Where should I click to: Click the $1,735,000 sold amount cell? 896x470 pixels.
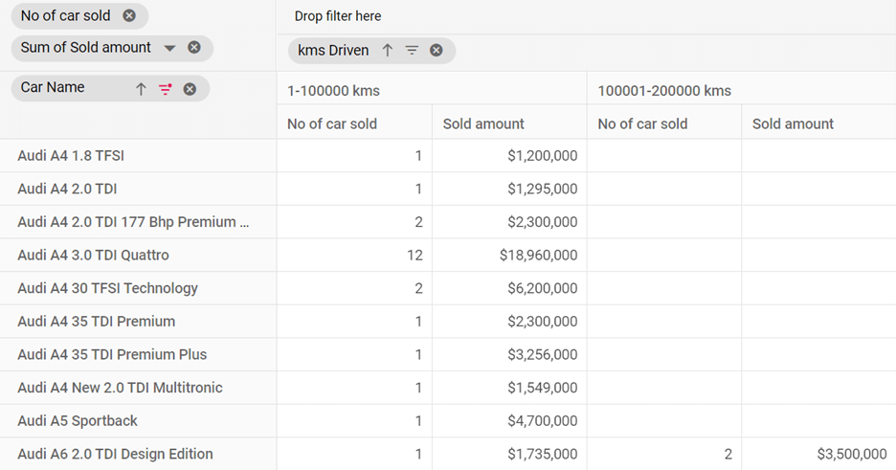[509, 454]
